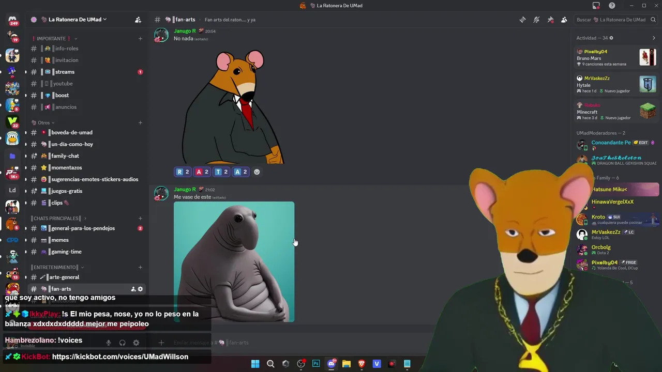This screenshot has width=662, height=372.
Task: Open fan-arts channel settings gear
Action: (x=140, y=289)
